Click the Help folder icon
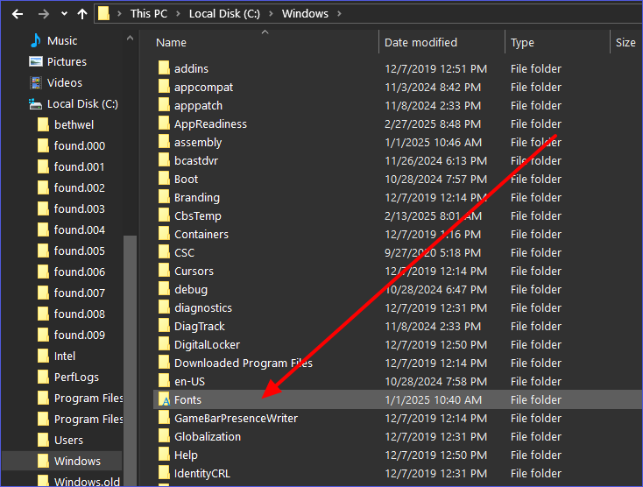643x487 pixels. pos(164,455)
